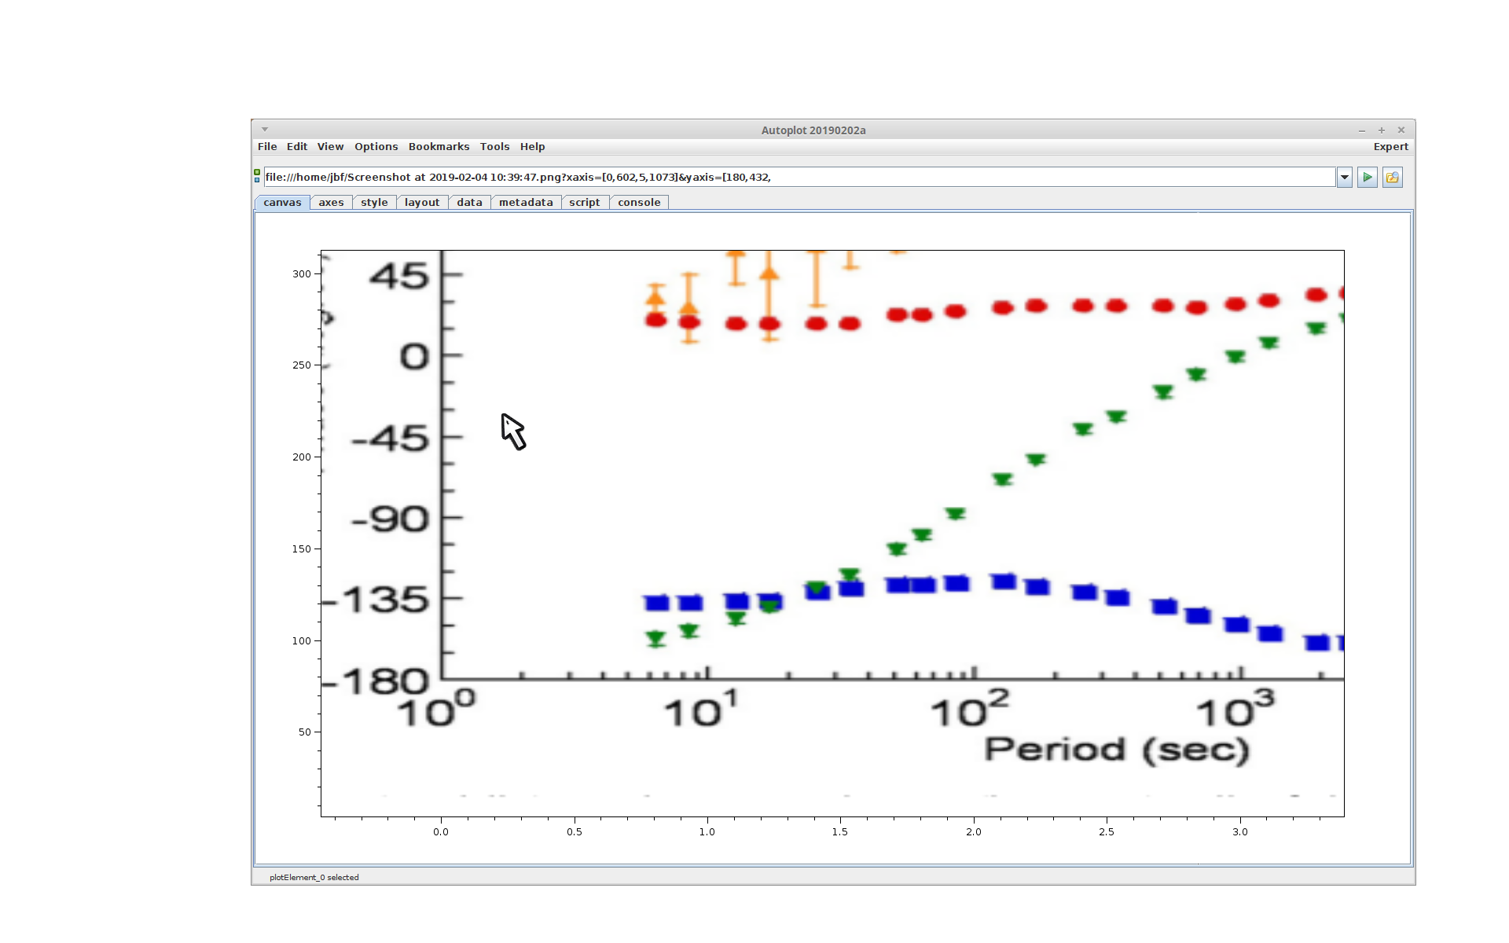Viewport: 1509px width, 943px height.
Task: Open the Options menu
Action: pyautogui.click(x=376, y=147)
